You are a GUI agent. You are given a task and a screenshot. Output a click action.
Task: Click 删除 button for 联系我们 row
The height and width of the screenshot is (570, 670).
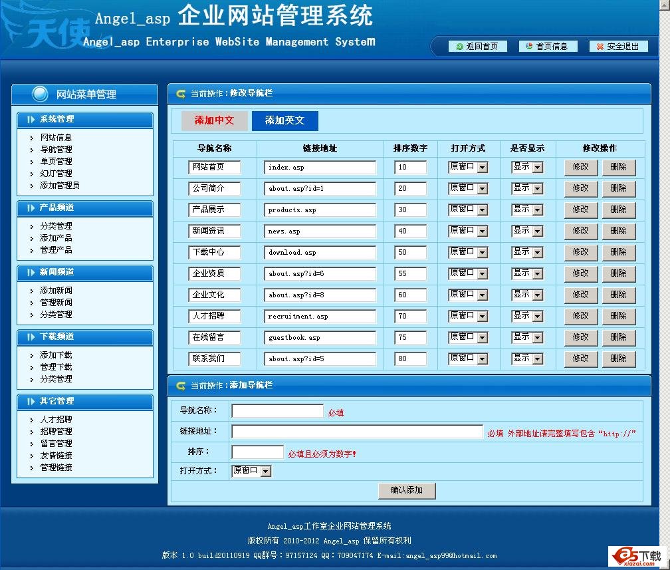619,358
